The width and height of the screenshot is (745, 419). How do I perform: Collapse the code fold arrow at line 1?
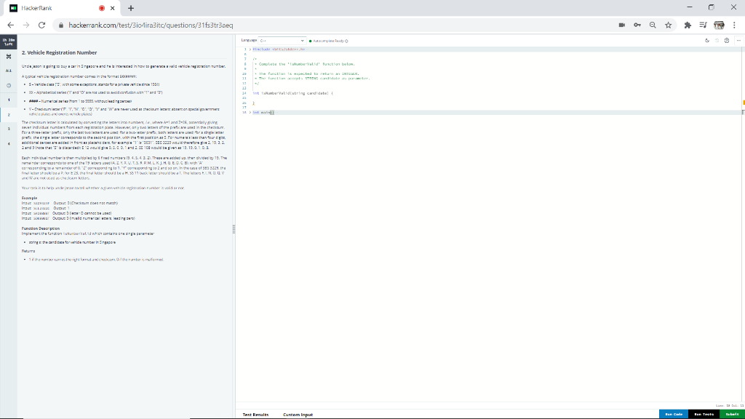click(x=249, y=49)
